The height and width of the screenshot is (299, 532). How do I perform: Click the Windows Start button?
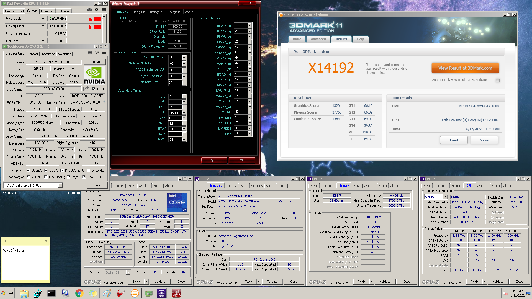(x=7, y=293)
